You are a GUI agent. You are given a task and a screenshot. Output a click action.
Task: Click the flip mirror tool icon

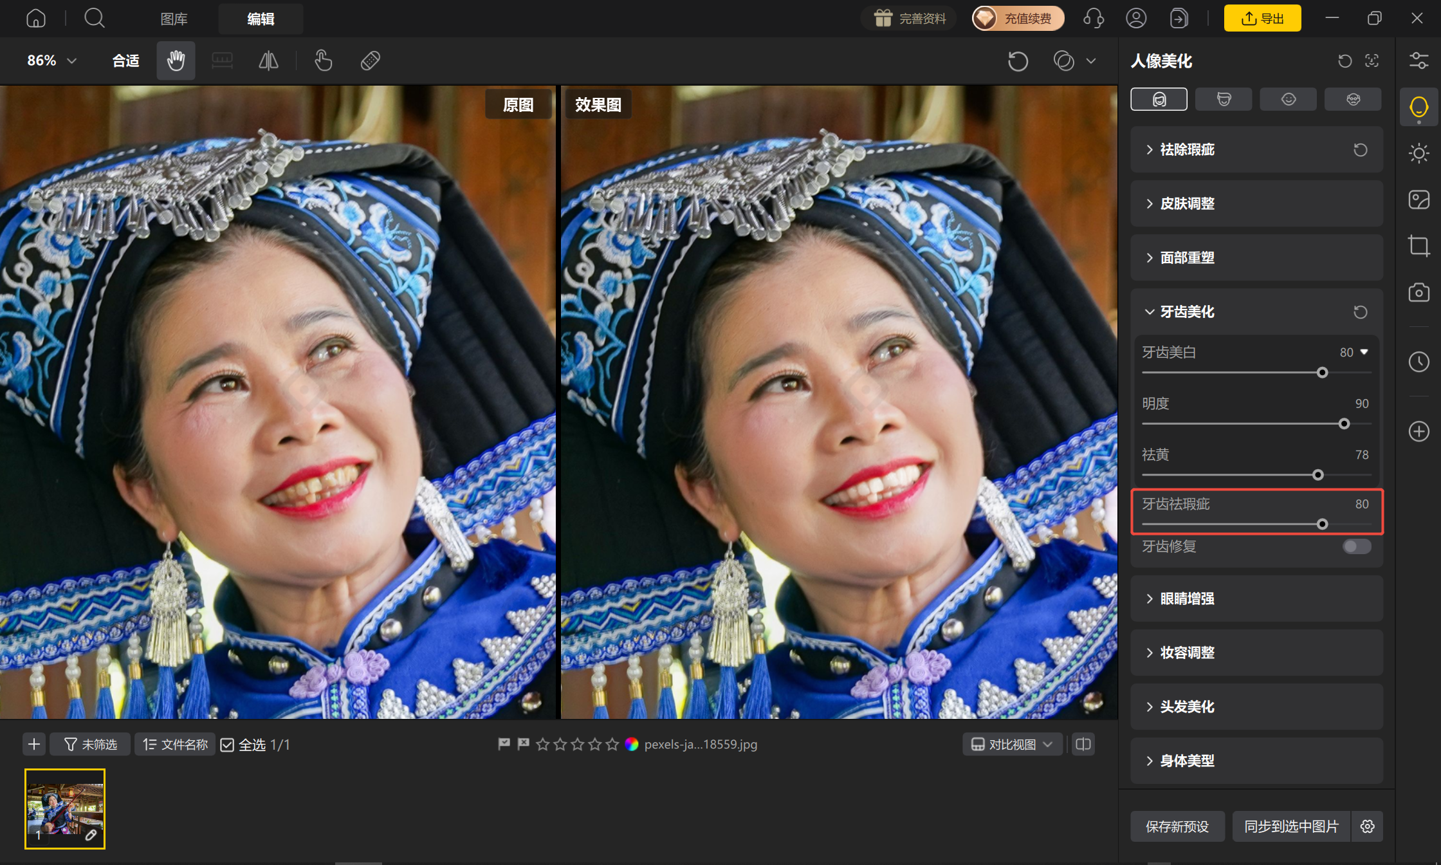pyautogui.click(x=268, y=60)
